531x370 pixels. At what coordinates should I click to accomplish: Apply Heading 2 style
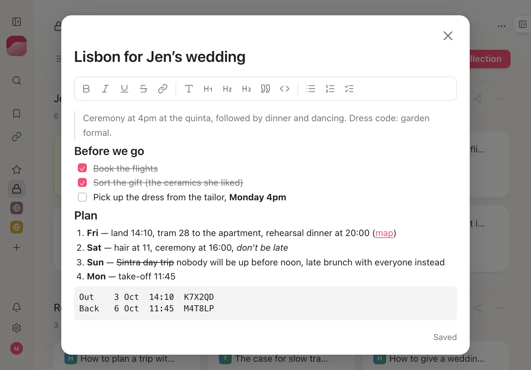pos(227,89)
